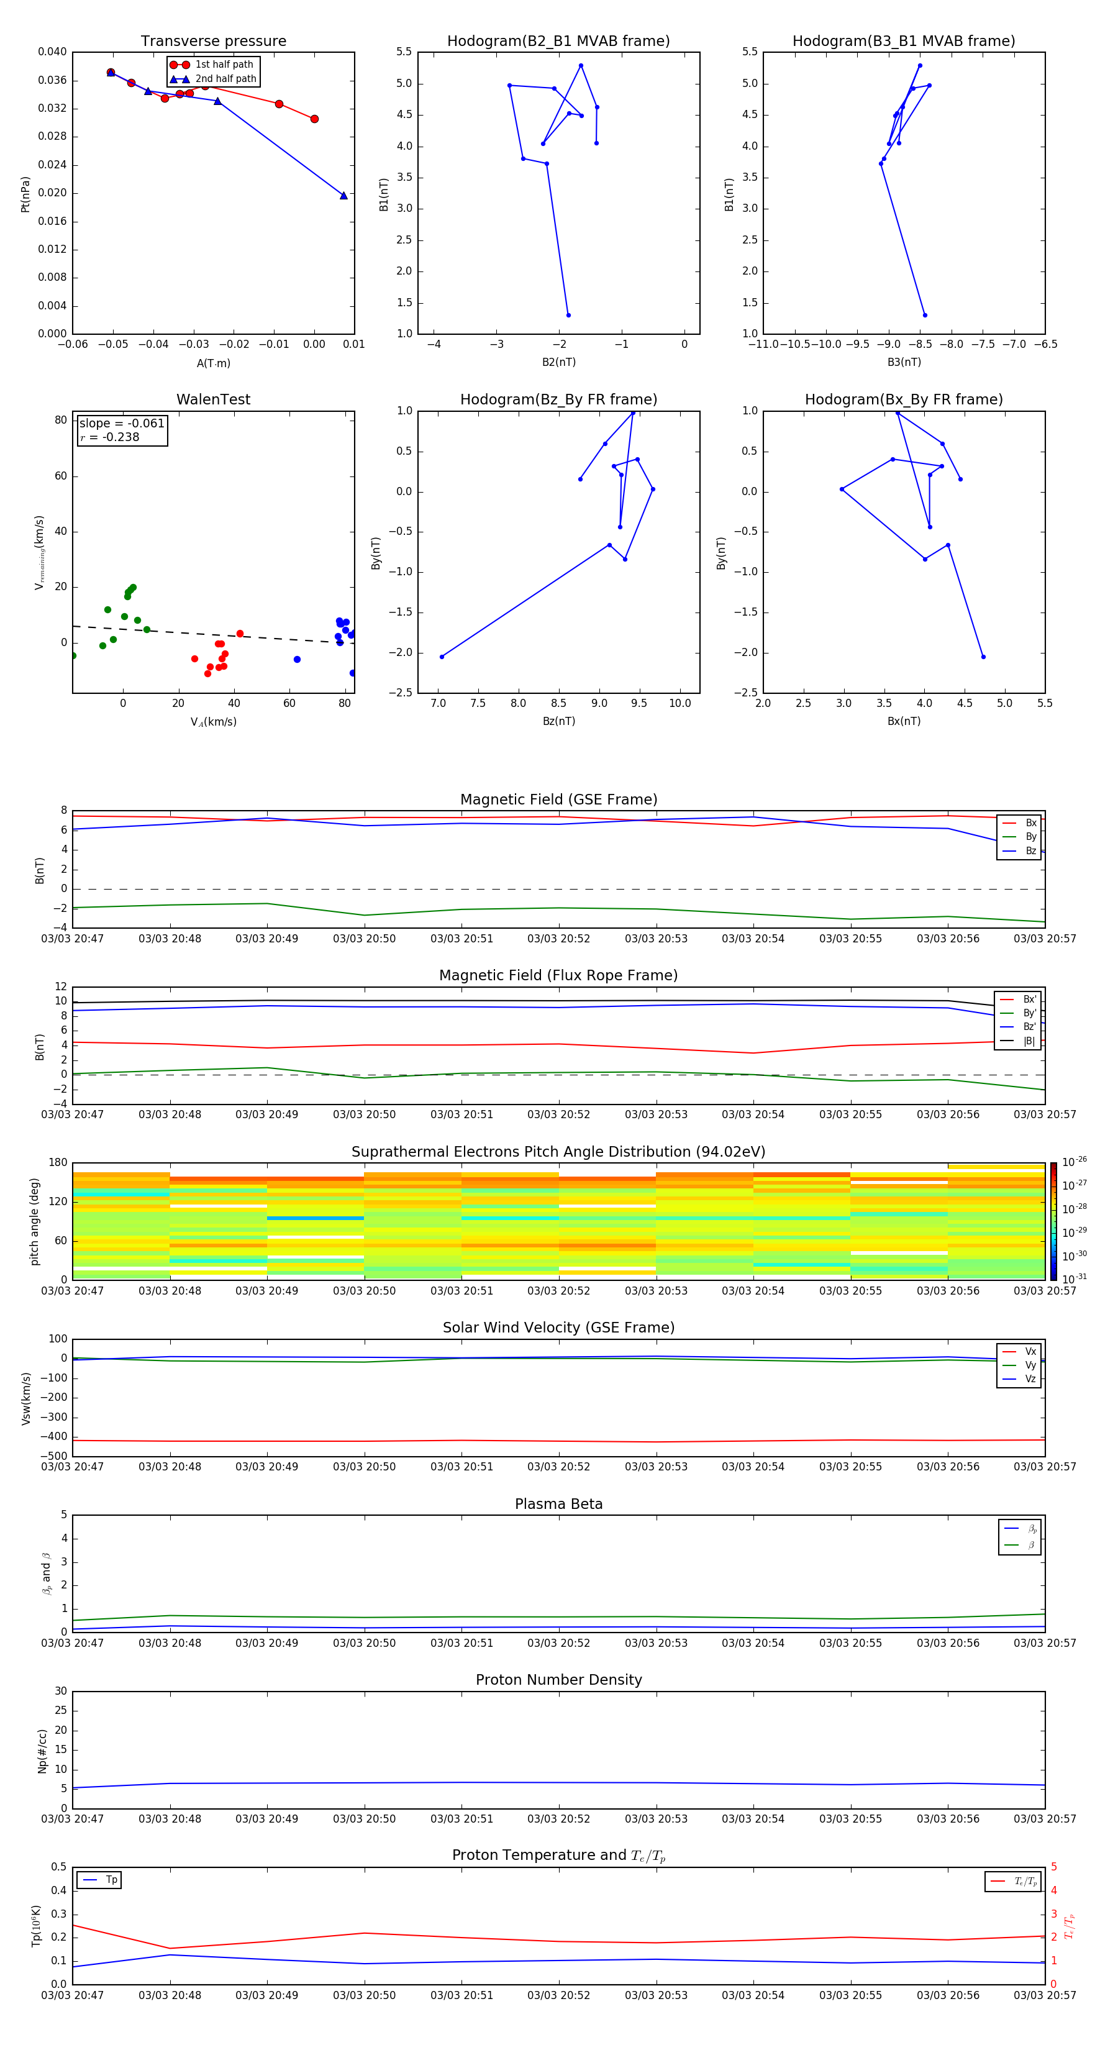Viewport: 1118px width, 2050px height.
Task: Click the 'r = -0.238' correlation annotation
Action: coord(110,437)
